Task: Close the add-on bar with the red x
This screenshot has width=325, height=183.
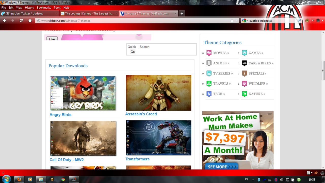Action: coord(3,173)
